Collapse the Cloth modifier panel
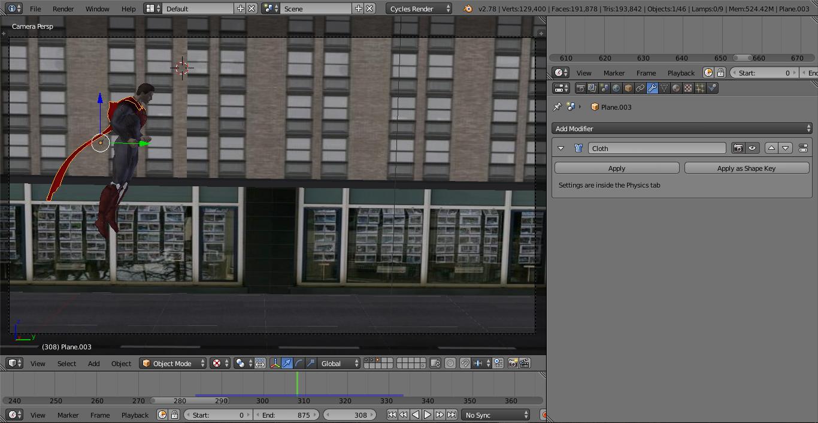 (561, 148)
